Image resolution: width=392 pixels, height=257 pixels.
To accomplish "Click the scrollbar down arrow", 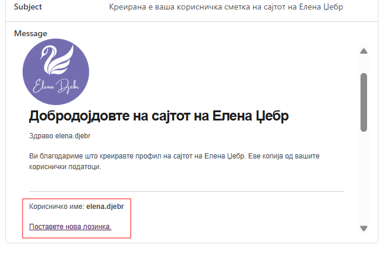I will (x=364, y=228).
